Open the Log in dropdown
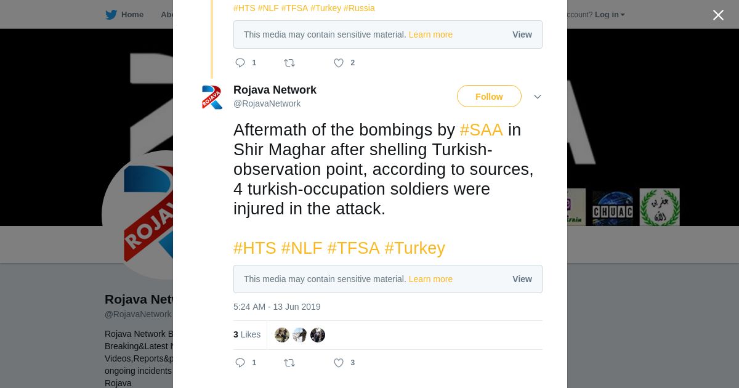The width and height of the screenshot is (739, 388). [610, 14]
